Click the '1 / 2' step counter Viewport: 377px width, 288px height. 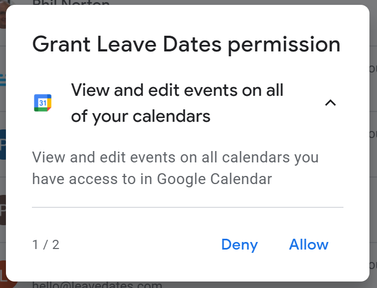pyautogui.click(x=45, y=245)
